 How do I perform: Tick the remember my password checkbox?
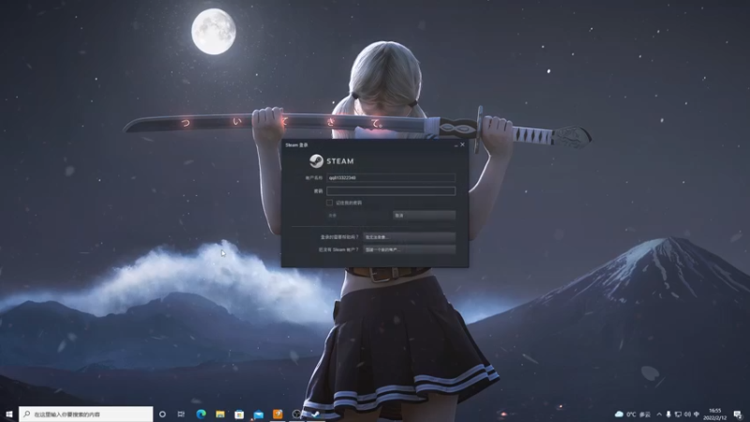pos(330,203)
